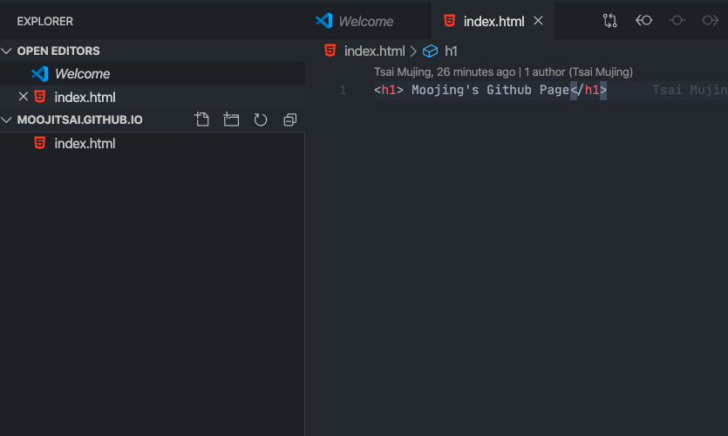Click index.html in the breadcrumb
Screen dimensions: 728x436
click(374, 51)
